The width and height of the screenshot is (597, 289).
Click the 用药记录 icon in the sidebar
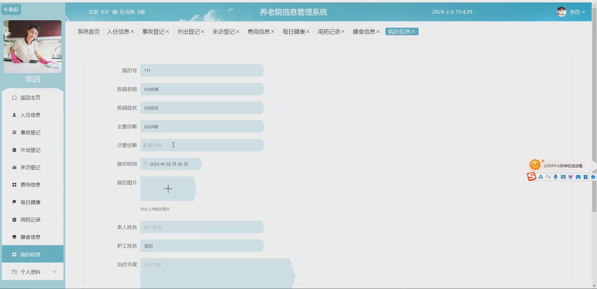[x=14, y=220]
